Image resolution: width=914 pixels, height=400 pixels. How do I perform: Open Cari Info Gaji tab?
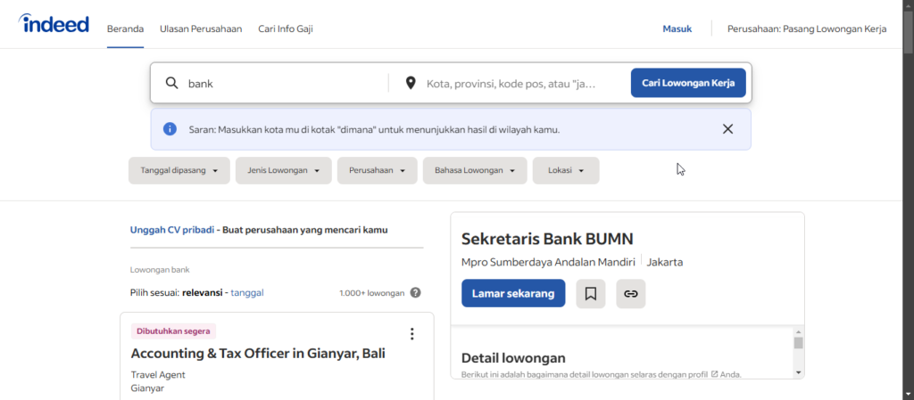(286, 29)
